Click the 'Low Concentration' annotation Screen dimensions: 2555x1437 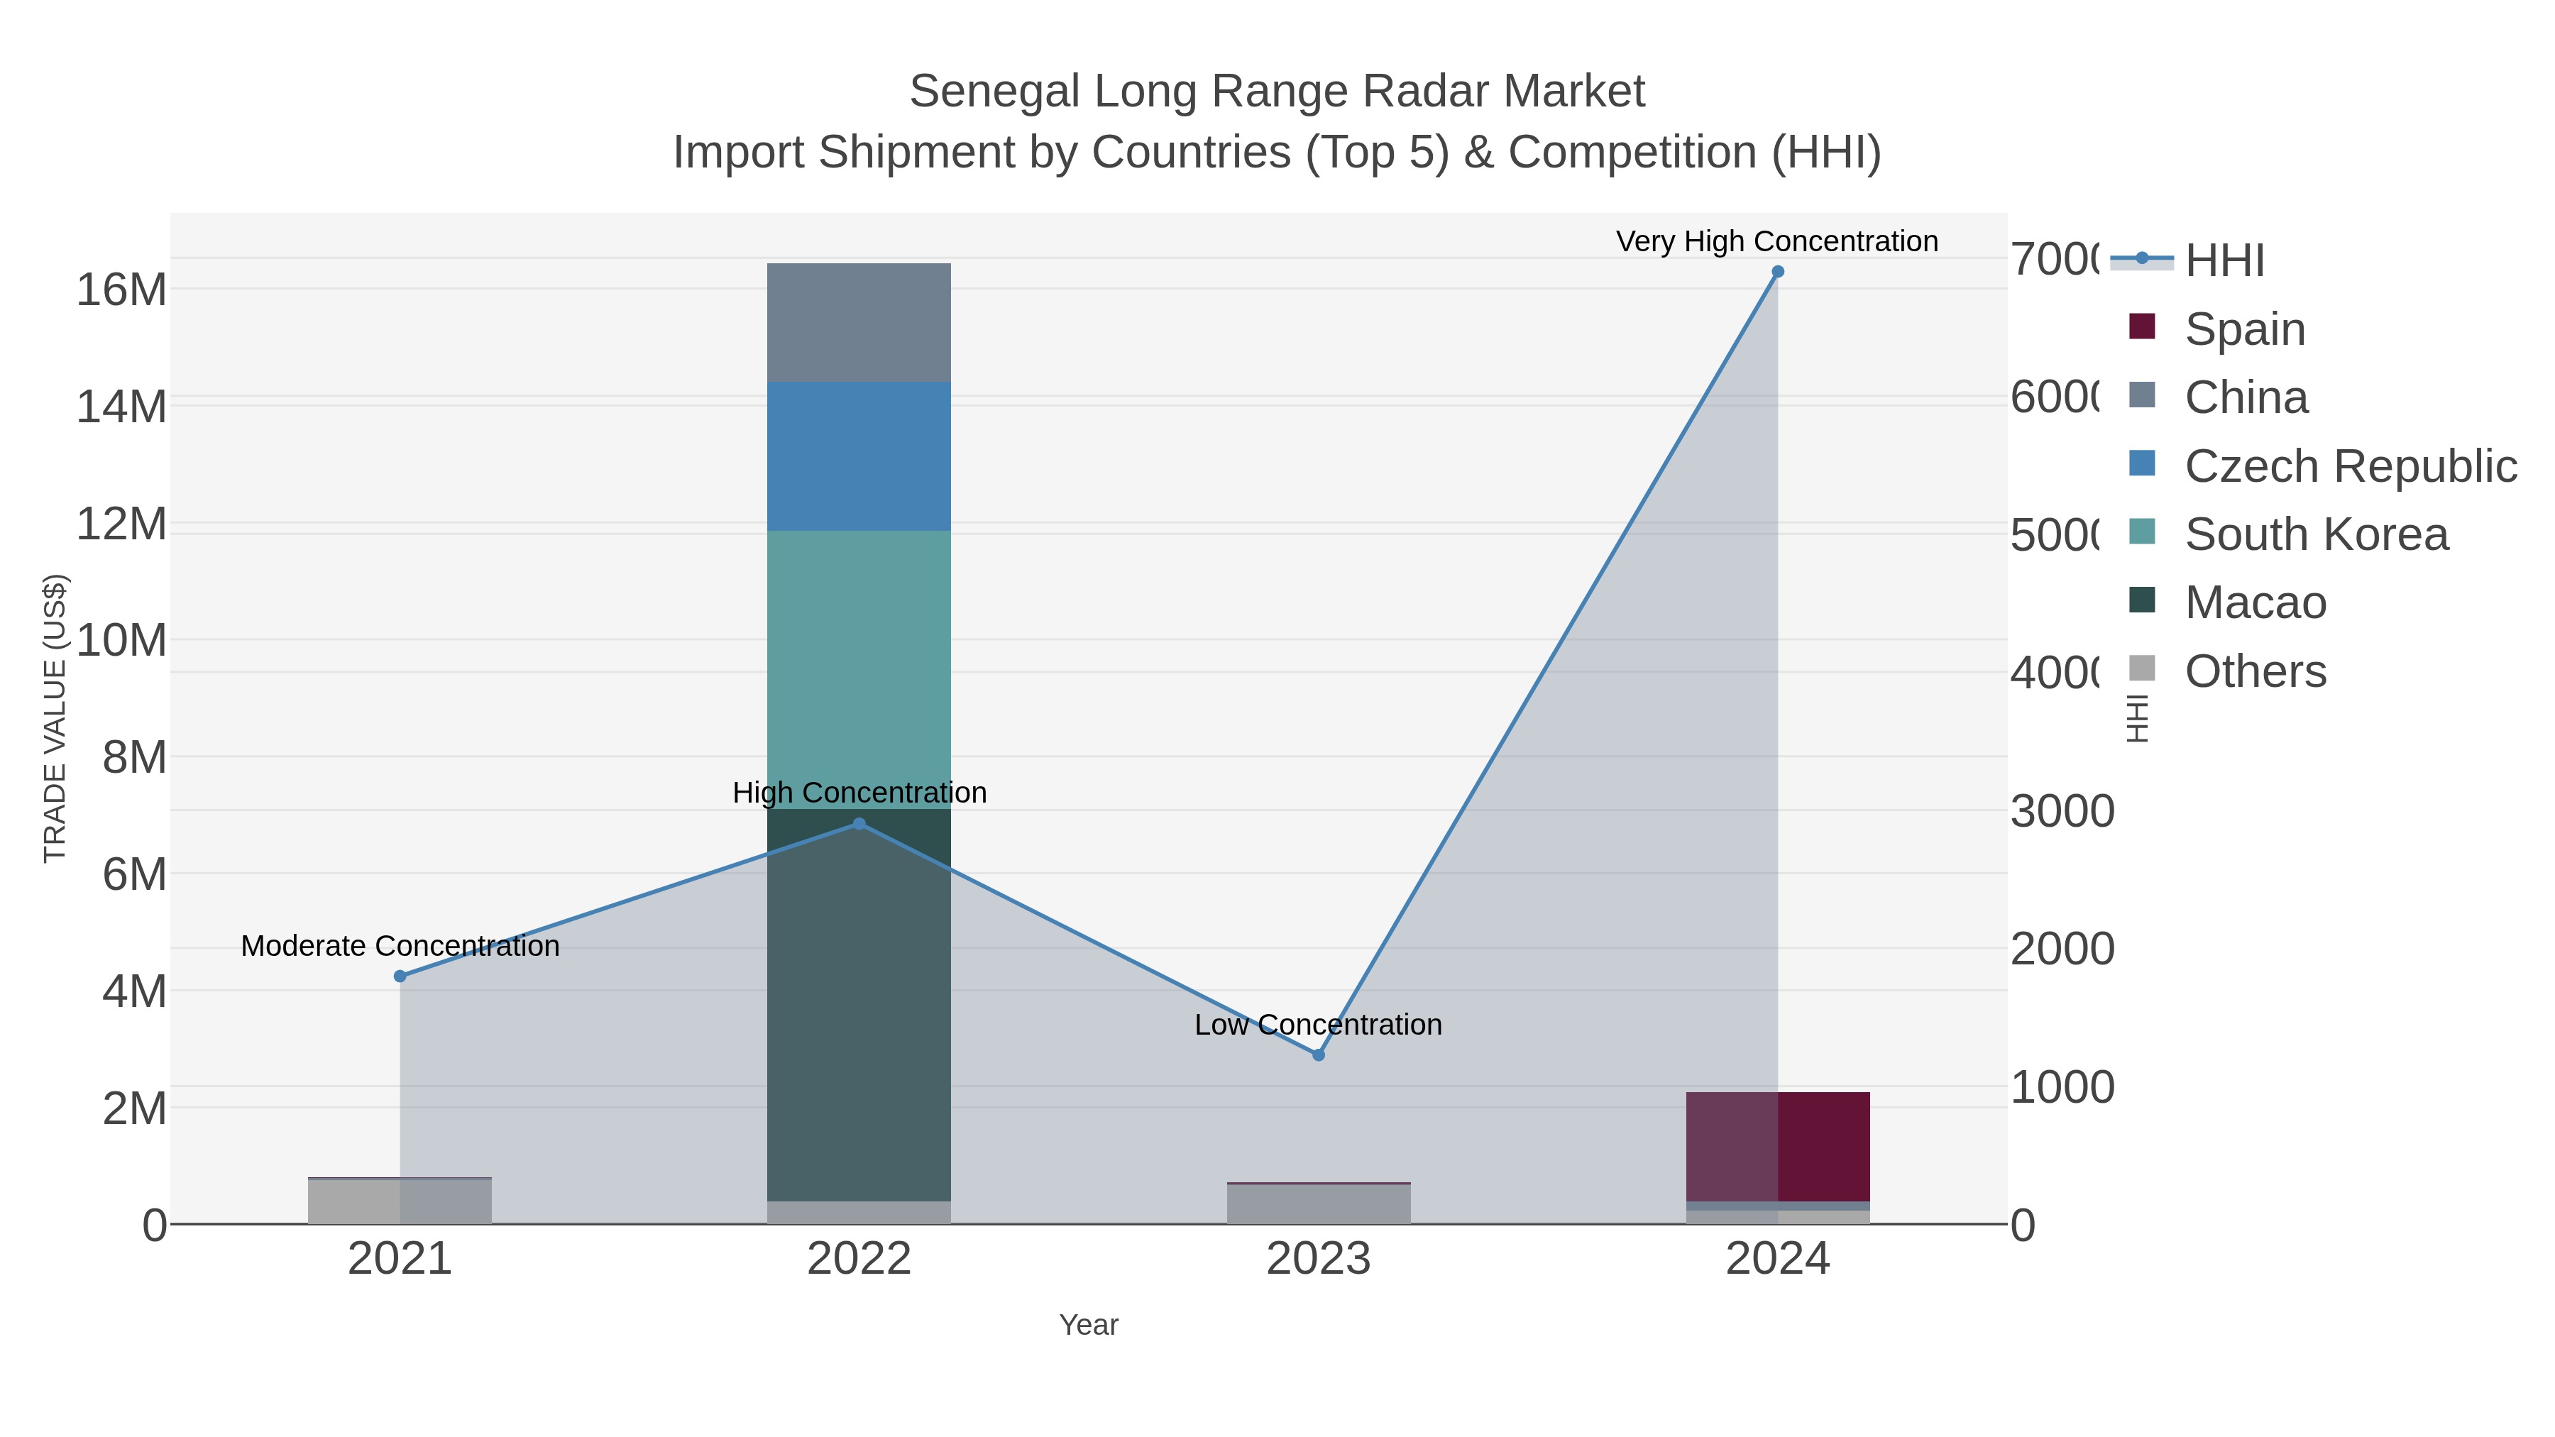coord(1318,1025)
